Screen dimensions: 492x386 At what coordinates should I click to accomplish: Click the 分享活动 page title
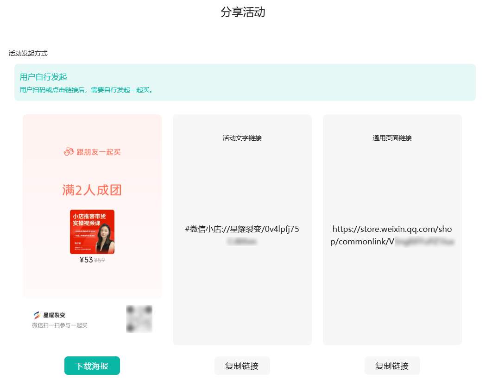pyautogui.click(x=243, y=12)
